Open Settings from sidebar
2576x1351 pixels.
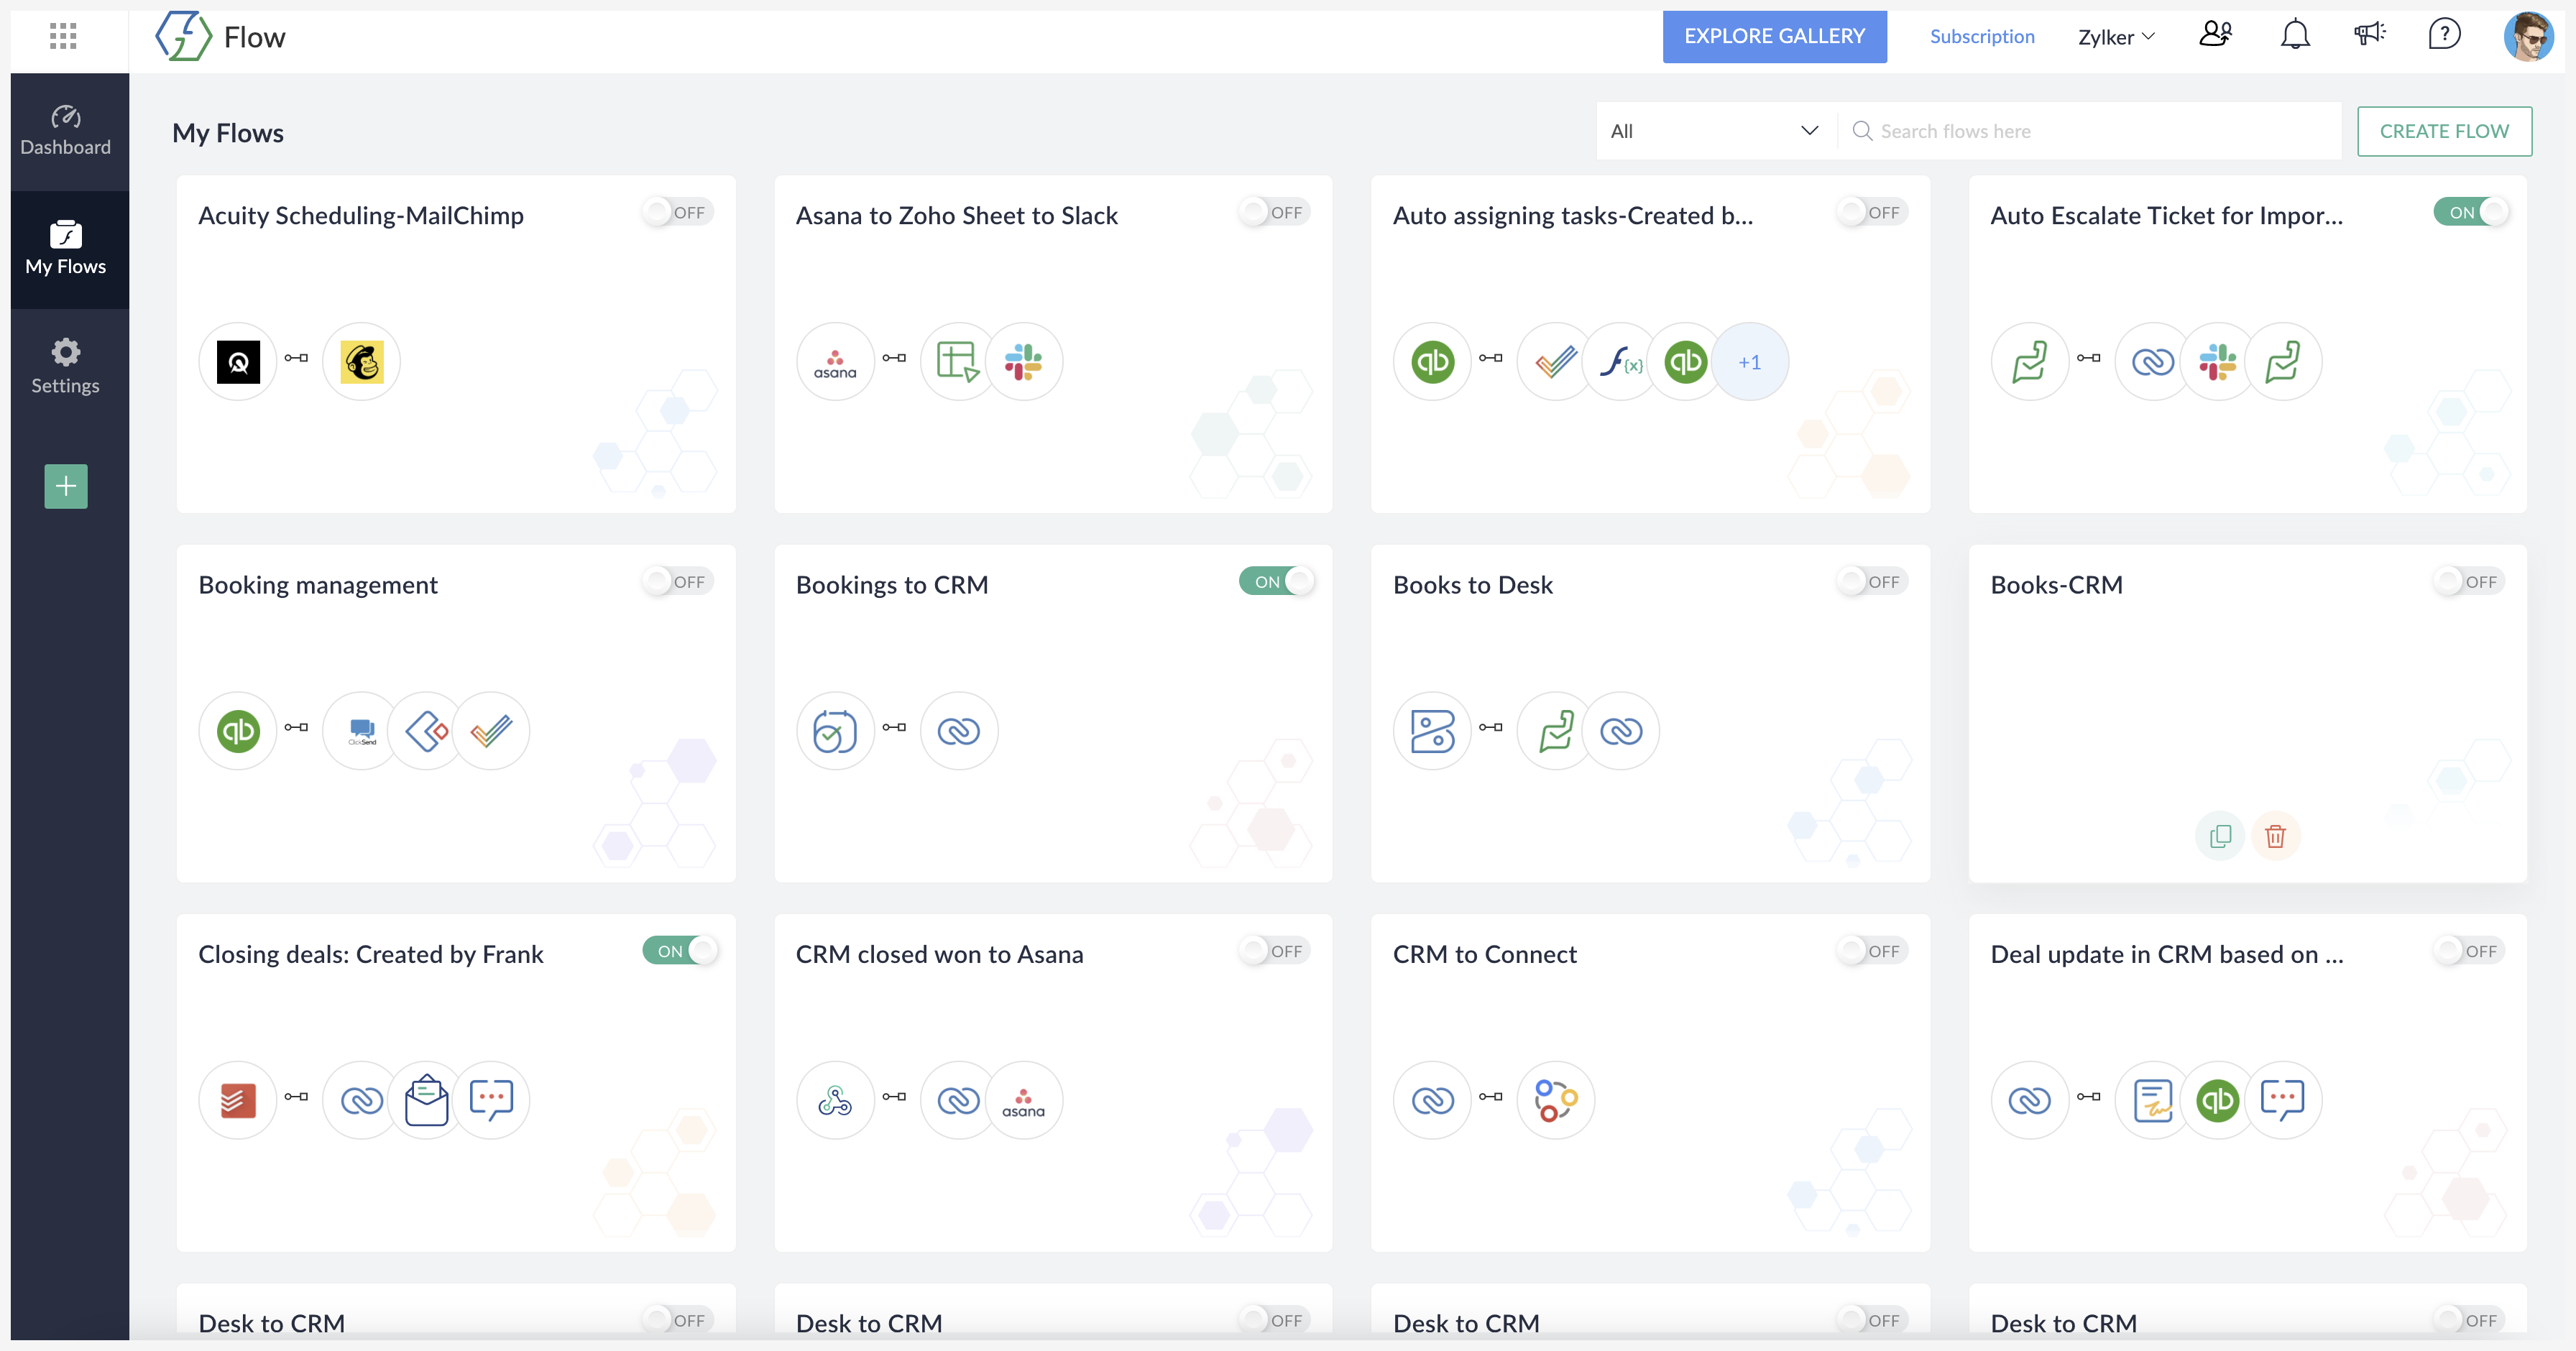click(x=65, y=364)
